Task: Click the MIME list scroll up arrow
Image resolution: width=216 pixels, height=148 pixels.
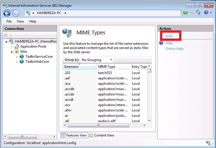Action: tap(149, 66)
